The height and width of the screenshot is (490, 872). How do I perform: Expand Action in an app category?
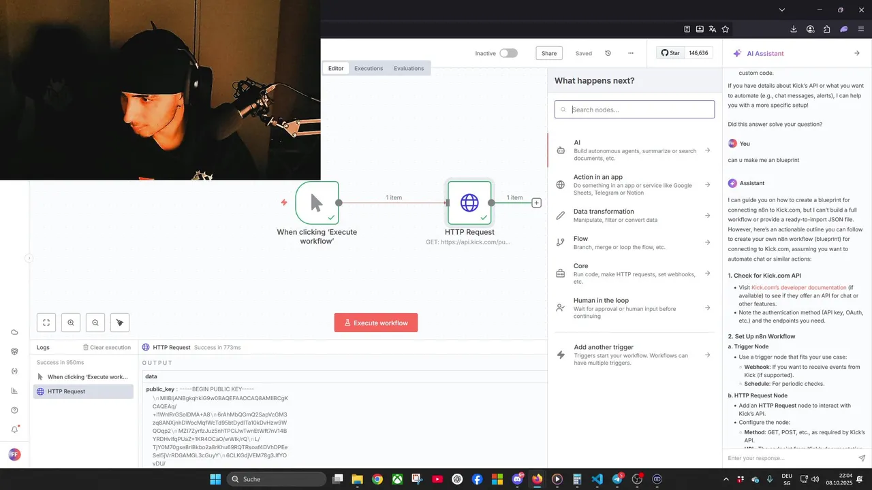pos(634,184)
